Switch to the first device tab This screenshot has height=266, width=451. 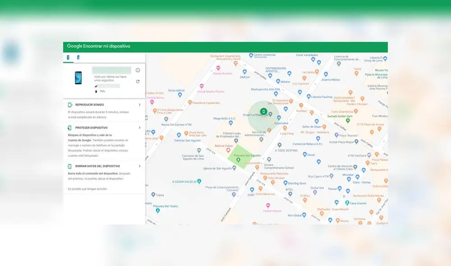coord(69,58)
